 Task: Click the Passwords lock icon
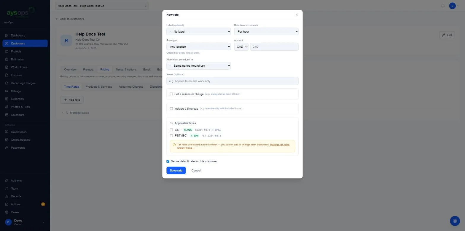pos(7,148)
